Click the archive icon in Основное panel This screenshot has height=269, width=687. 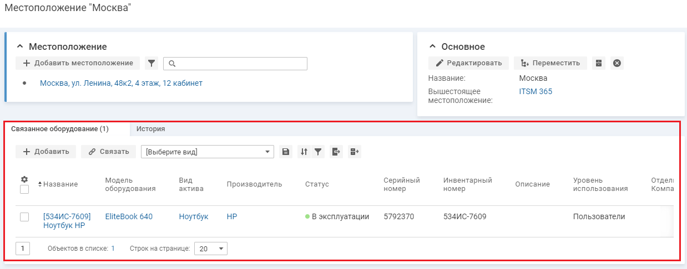(x=598, y=63)
